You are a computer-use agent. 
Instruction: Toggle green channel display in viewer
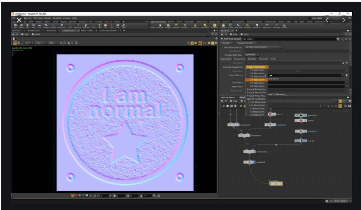[x=79, y=195]
